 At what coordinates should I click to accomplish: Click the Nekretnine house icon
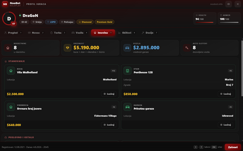(x=8, y=48)
